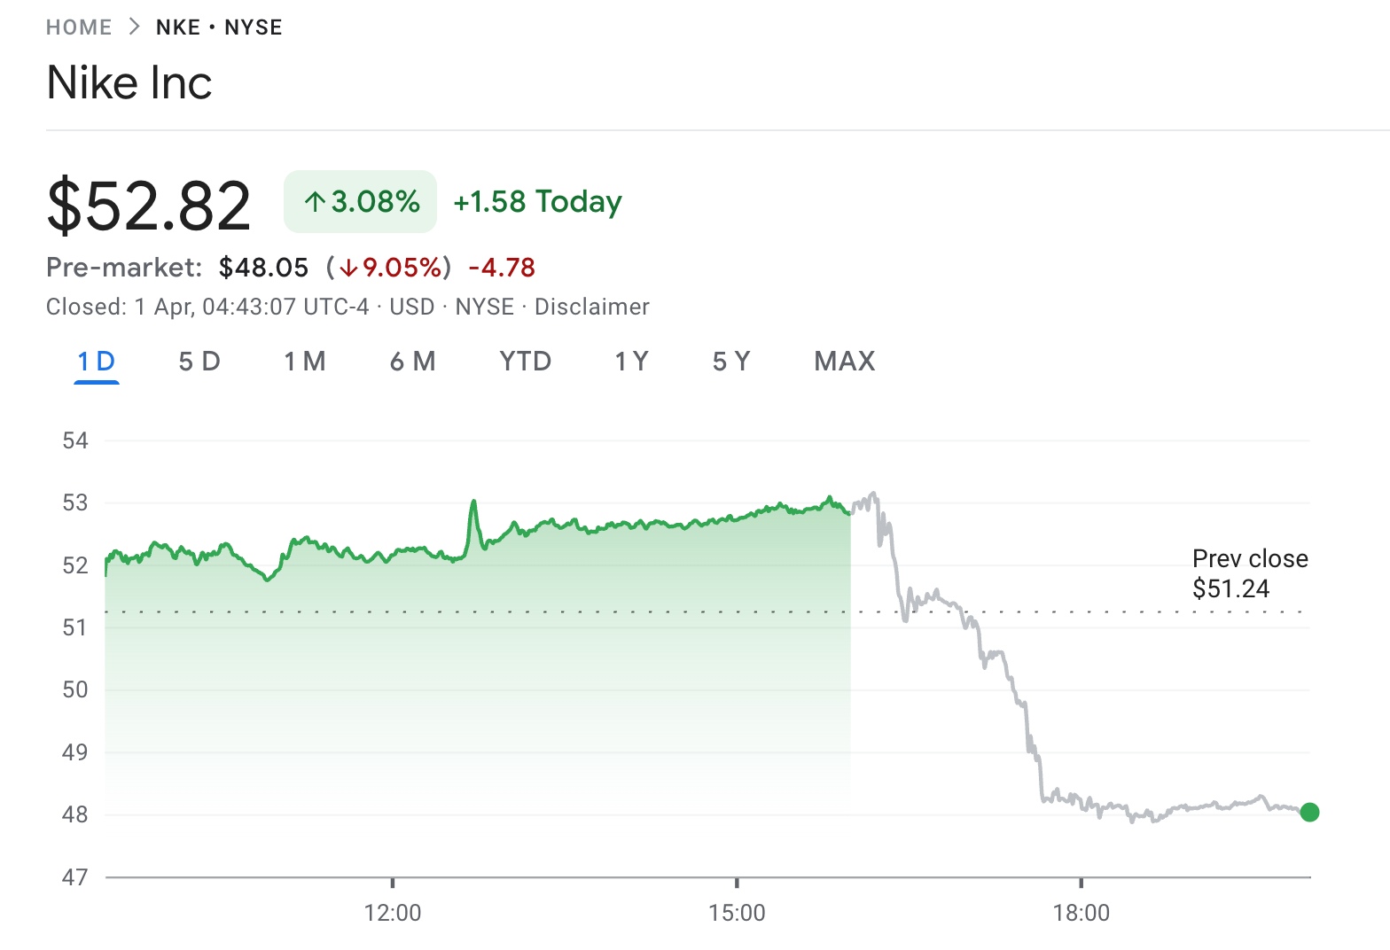Click the Prev close $51.24 label
Screen dimensions: 1390x950
1250,572
